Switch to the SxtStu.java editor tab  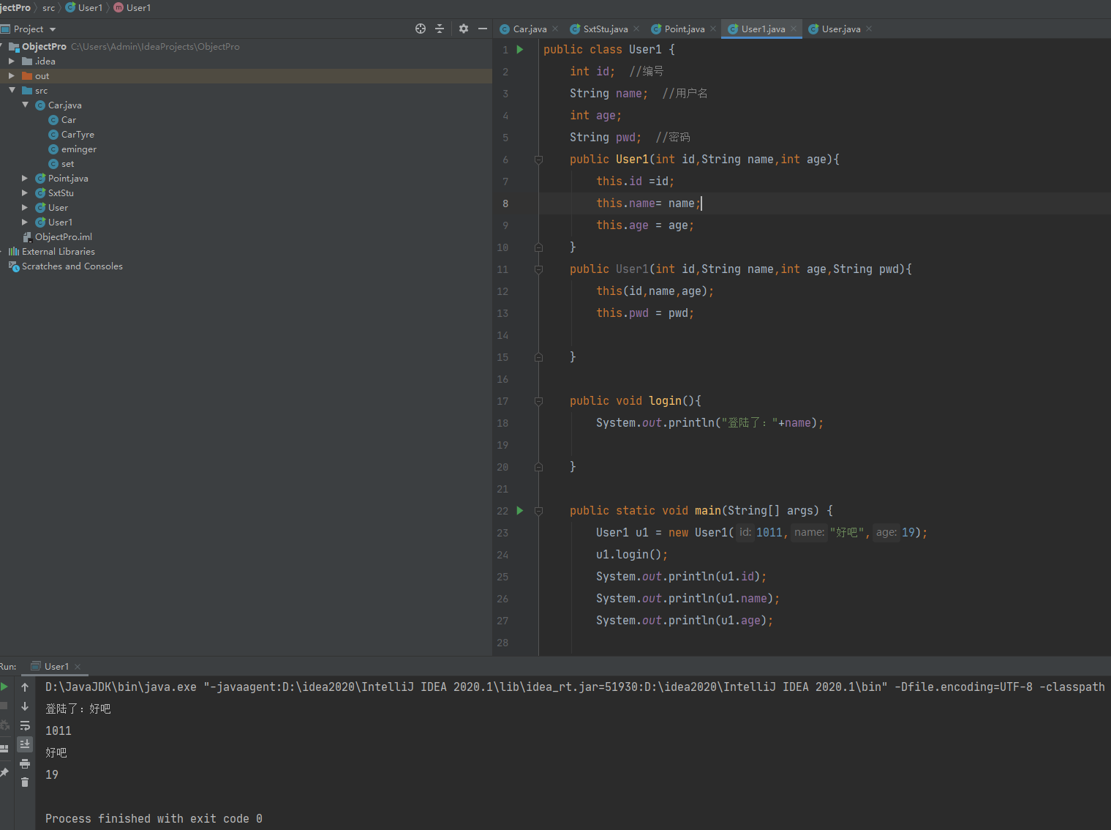click(x=605, y=29)
